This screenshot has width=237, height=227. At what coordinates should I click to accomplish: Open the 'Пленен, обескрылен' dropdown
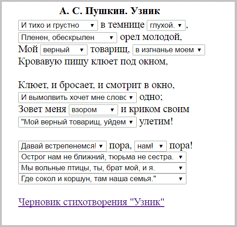coord(67,38)
